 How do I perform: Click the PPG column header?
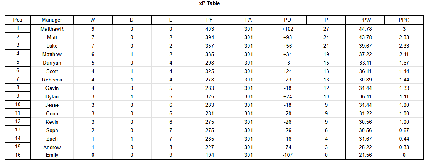[404, 20]
